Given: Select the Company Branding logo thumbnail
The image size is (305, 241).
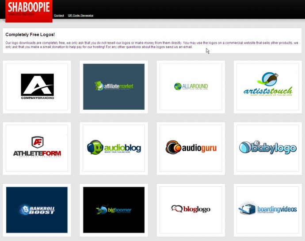Looking at the screenshot, I should (37, 87).
